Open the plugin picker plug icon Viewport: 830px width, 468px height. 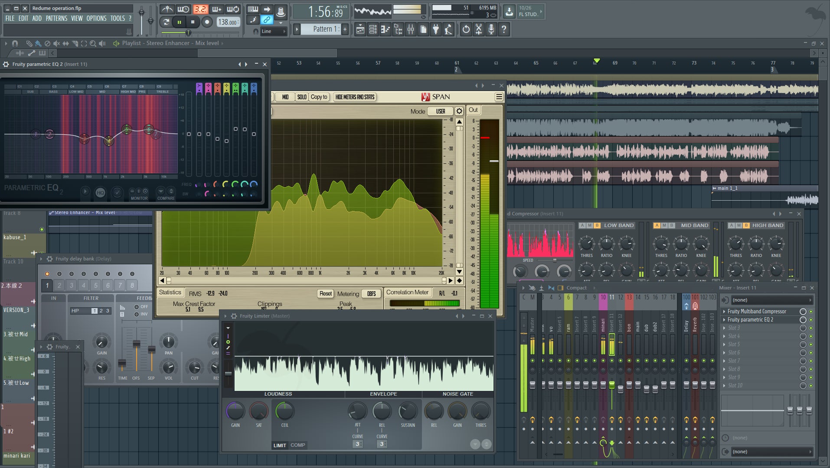click(x=436, y=29)
